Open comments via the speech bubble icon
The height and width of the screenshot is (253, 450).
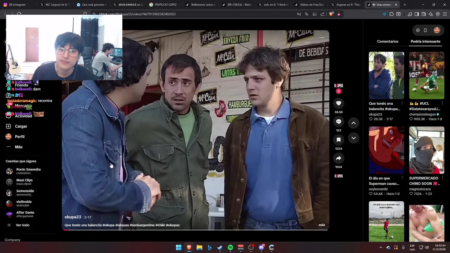(339, 121)
